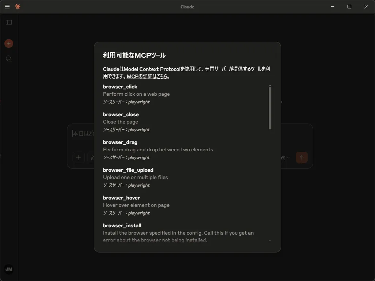
Task: Open the JM user profile avatar
Action: pos(9,269)
